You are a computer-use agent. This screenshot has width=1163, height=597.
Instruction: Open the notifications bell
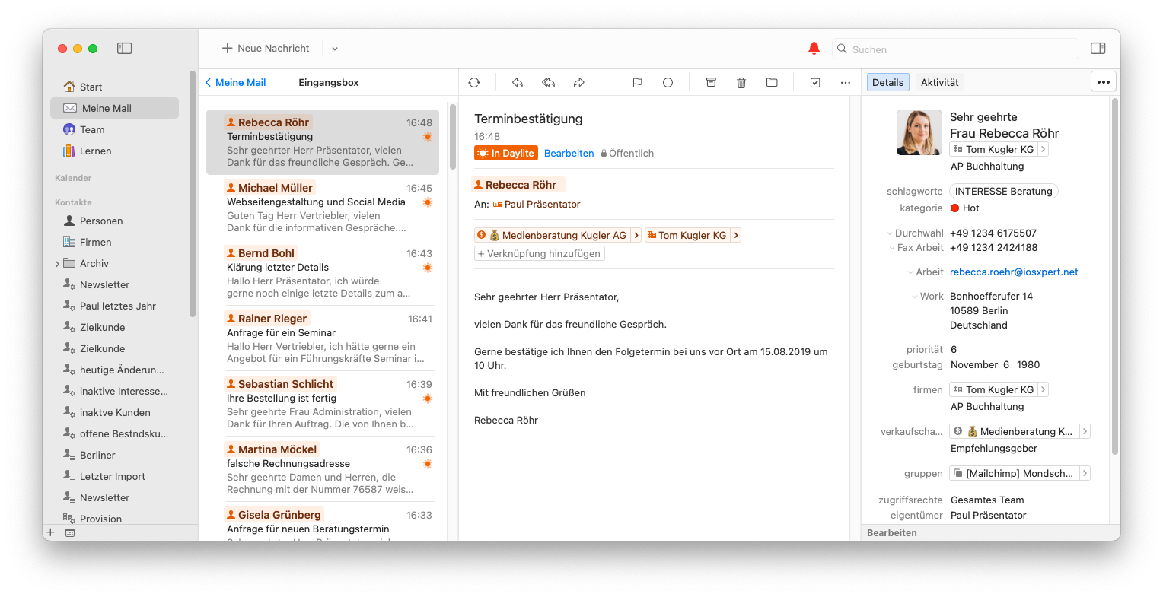[x=814, y=49]
